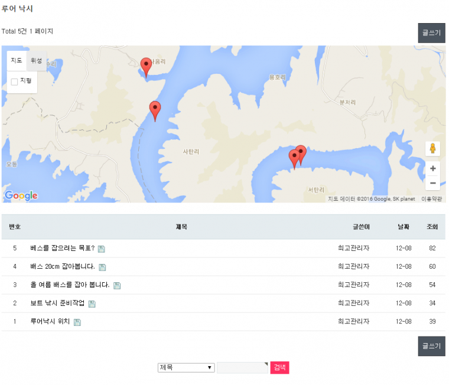Click file icon beside 베스를 잡으려는 목표?
Screen dimensions: 449x385
(101, 249)
